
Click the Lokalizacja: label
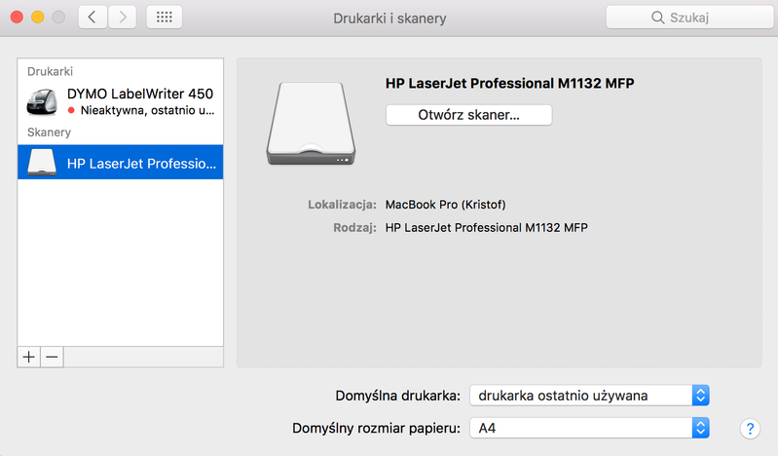[342, 205]
